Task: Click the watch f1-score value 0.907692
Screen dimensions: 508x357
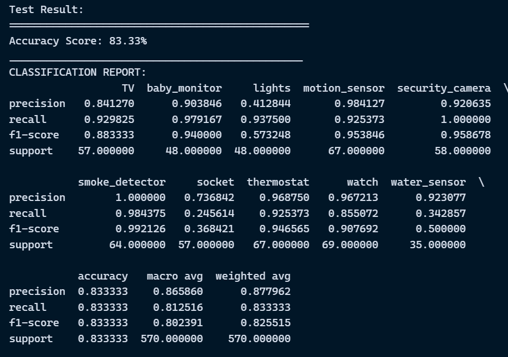Action: click(353, 229)
